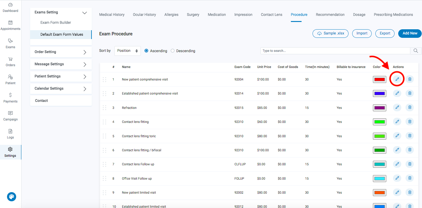Switch to the Medication tab
Image resolution: width=422 pixels, height=208 pixels.
[x=217, y=15]
